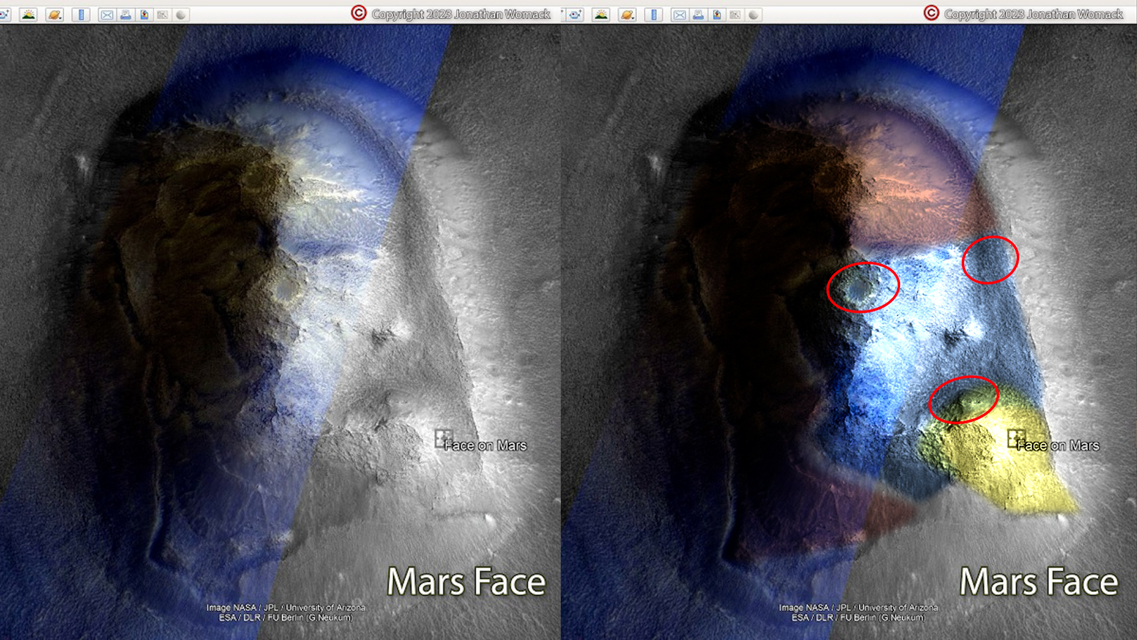This screenshot has height=640, width=1137.
Task: Click email icon in left panel toolbar
Action: point(107,15)
